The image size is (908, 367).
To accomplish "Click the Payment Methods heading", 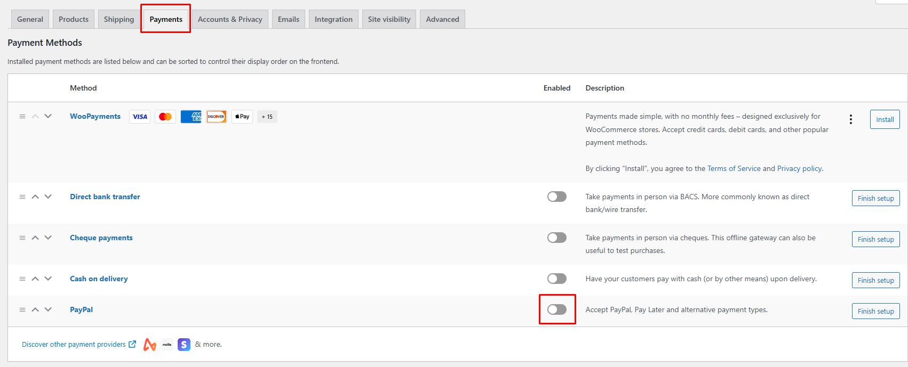I will 45,43.
